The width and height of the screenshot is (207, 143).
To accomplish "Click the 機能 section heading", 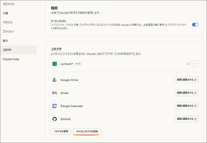I will click(54, 8).
